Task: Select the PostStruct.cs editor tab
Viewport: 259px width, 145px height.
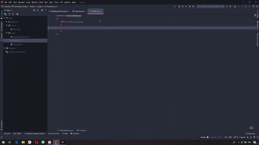Action: [96, 11]
